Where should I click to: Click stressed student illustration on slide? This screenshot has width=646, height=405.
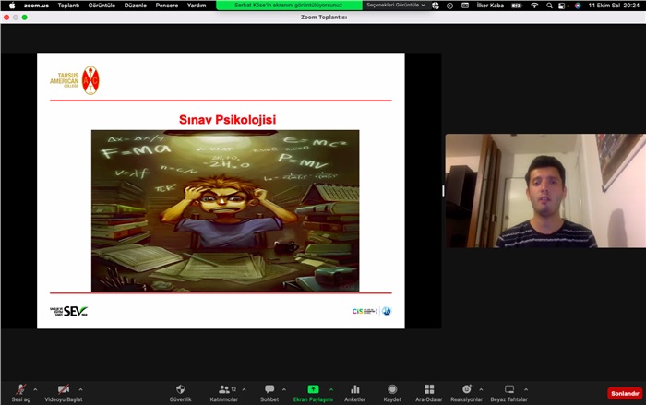(x=225, y=210)
